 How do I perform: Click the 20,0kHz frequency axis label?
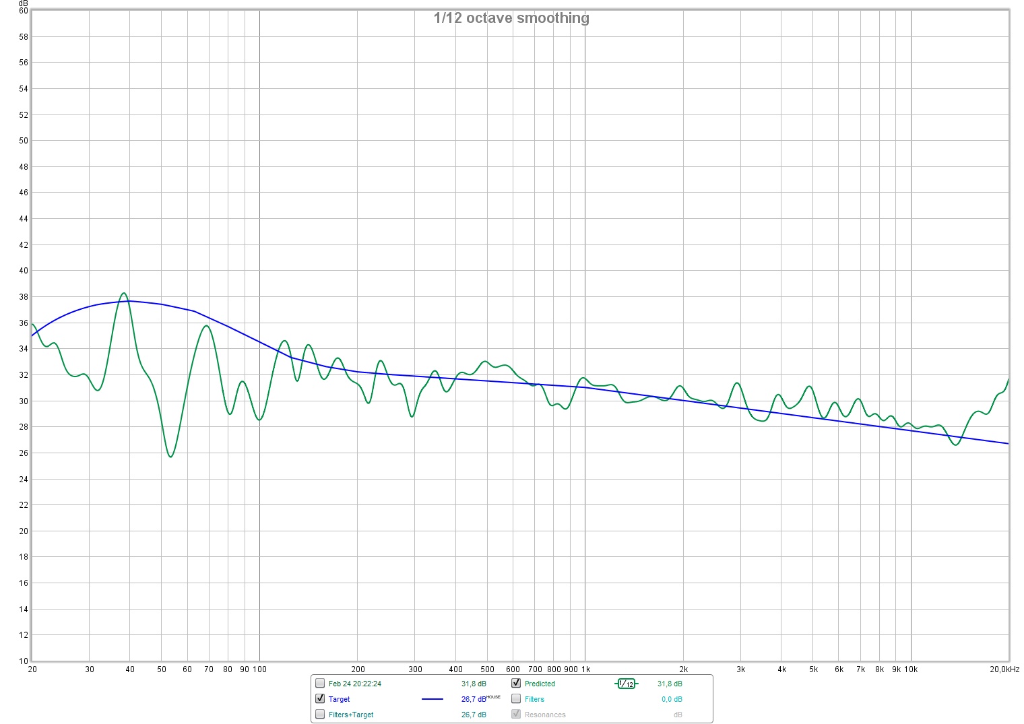coord(1004,669)
